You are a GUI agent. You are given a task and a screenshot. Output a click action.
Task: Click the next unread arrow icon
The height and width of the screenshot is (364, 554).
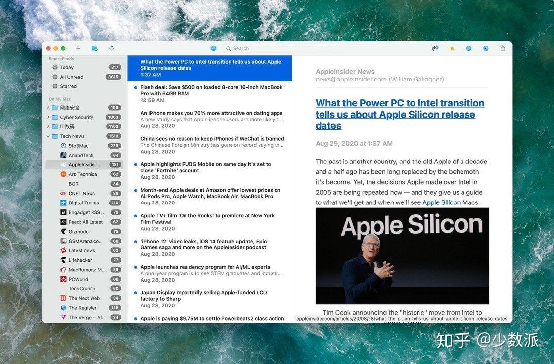[x=435, y=48]
